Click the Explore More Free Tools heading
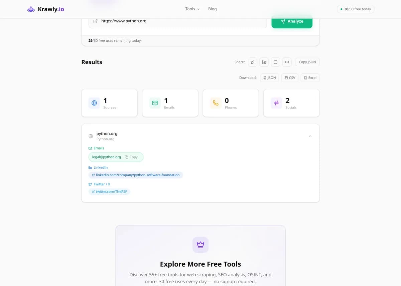 200,264
